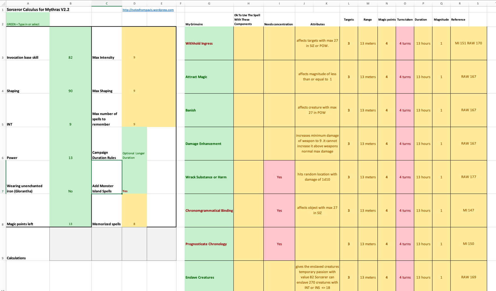This screenshot has height=291, width=496.
Task: Select the pink Turns taken cell for Attract Magic
Action: [405, 77]
